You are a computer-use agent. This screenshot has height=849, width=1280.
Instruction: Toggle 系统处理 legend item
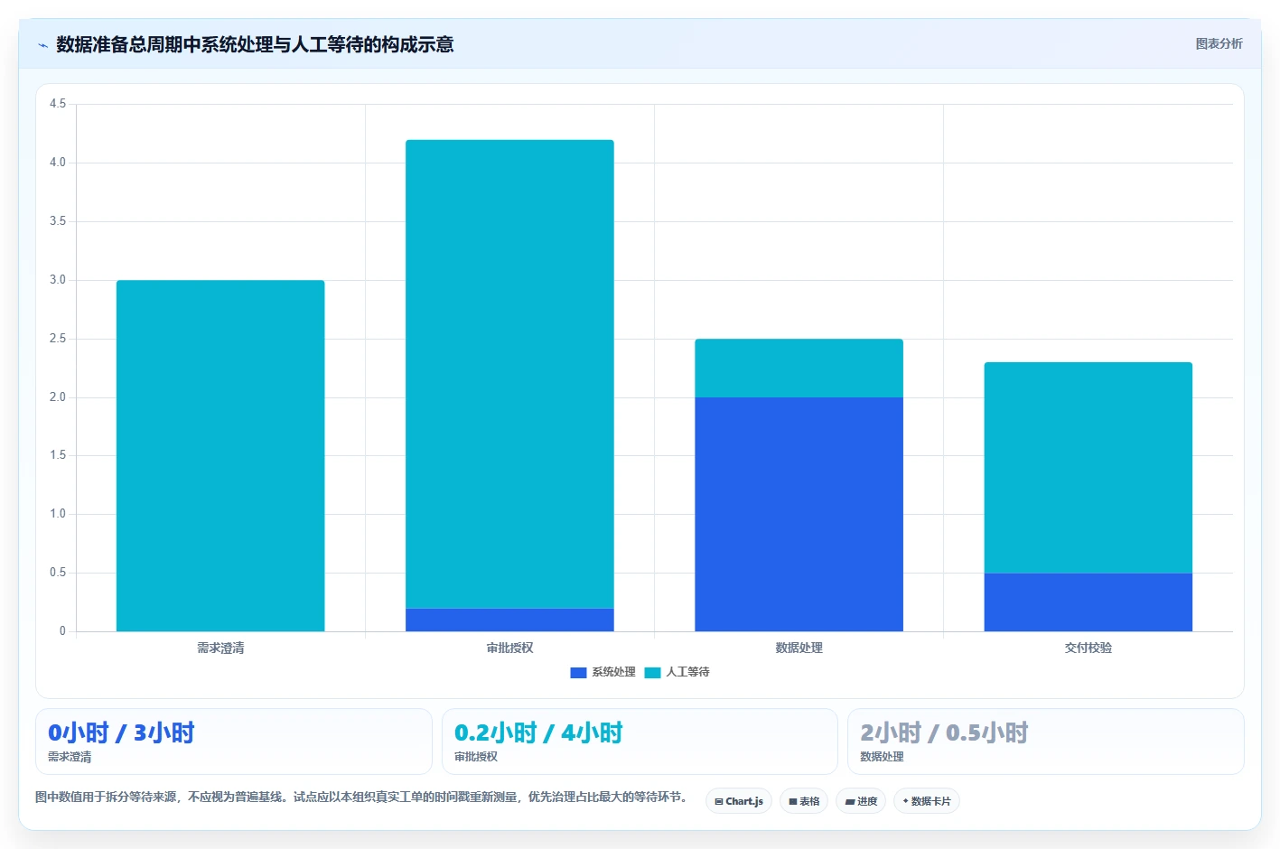pos(603,672)
